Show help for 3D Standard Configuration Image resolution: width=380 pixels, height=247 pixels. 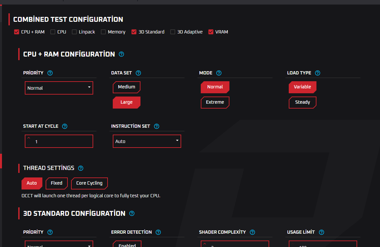pos(132,214)
